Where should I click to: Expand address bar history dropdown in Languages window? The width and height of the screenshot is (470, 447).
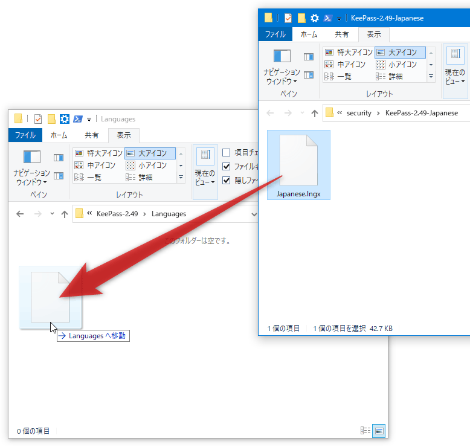[254, 214]
